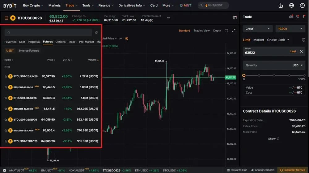Open the calculator icon in the Trade panel

click(x=291, y=17)
